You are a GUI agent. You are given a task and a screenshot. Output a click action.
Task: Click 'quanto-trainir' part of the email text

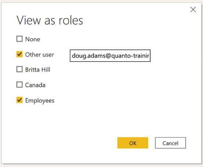click(130, 56)
